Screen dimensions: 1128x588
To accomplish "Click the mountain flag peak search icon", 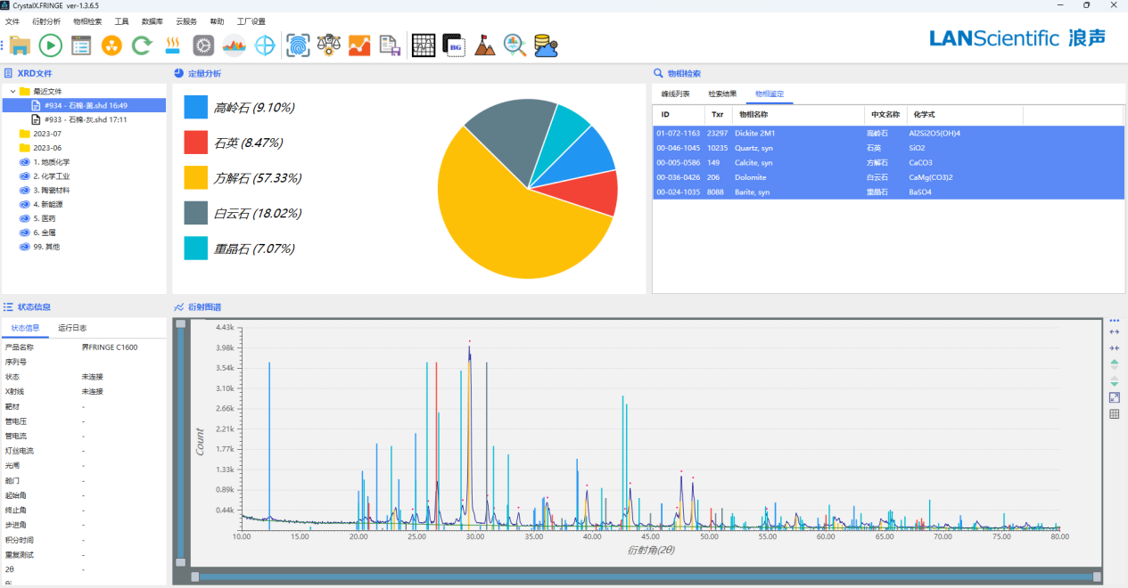I will [x=484, y=45].
